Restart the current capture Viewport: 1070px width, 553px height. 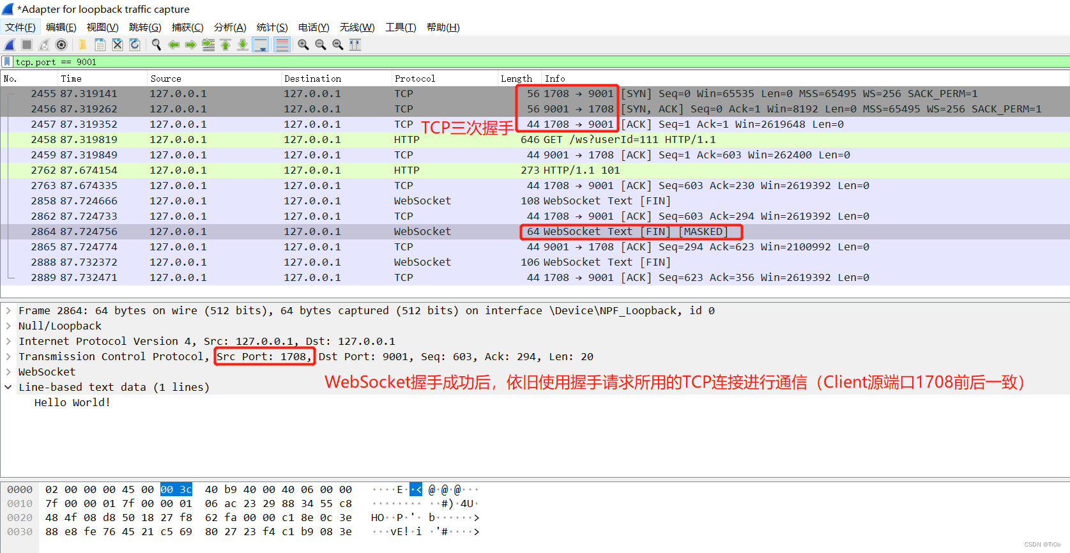tap(44, 45)
